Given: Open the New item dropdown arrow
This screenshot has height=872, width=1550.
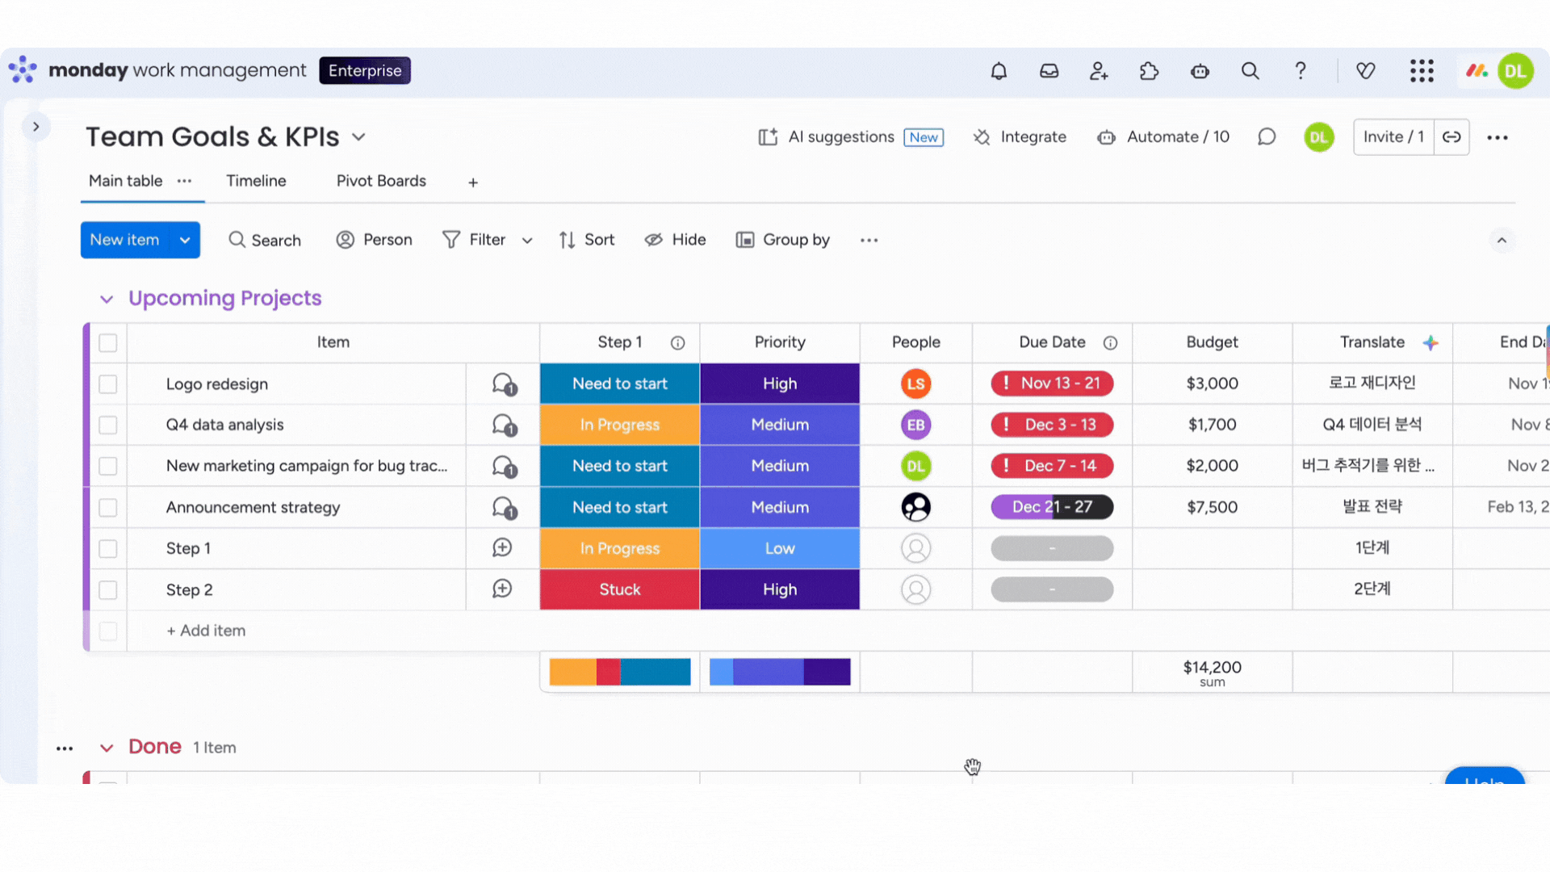Looking at the screenshot, I should [x=185, y=240].
